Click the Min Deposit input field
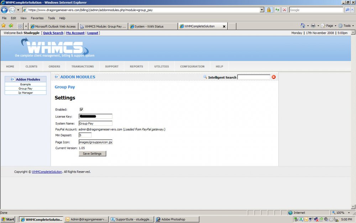 click(x=85, y=135)
